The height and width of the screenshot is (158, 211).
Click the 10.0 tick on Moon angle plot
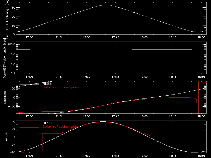click(x=12, y=54)
